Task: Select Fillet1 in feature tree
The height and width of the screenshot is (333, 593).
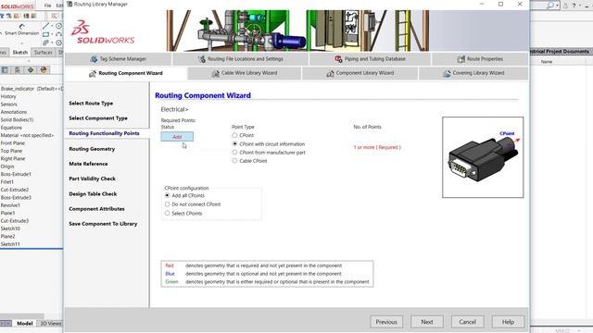Action: [7, 182]
